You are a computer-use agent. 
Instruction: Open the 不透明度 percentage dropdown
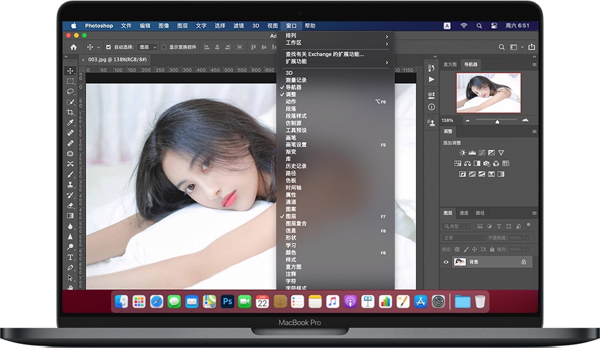pyautogui.click(x=527, y=238)
